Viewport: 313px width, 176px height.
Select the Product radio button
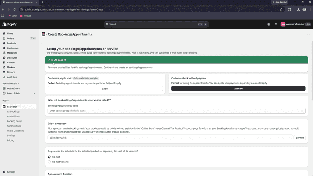point(49,157)
